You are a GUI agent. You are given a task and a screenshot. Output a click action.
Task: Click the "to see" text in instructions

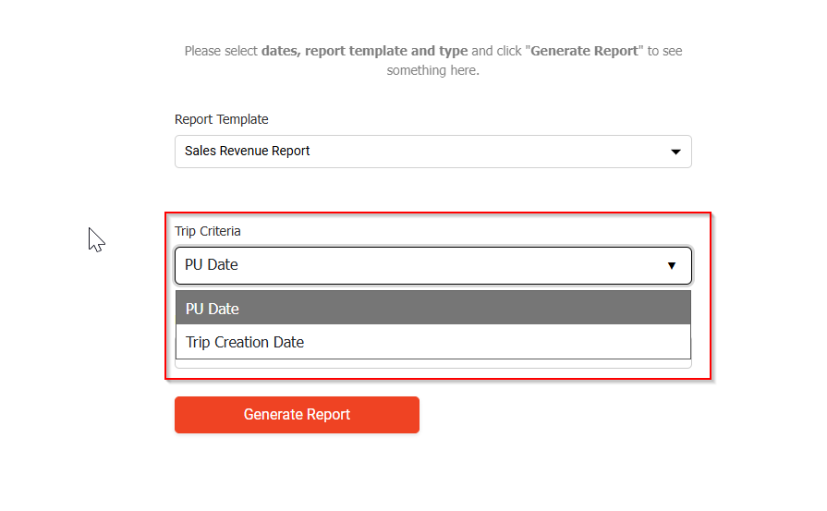(664, 51)
